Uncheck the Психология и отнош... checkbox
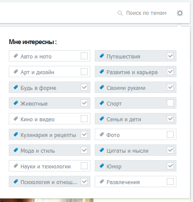This screenshot has width=193, height=202. click(84, 181)
